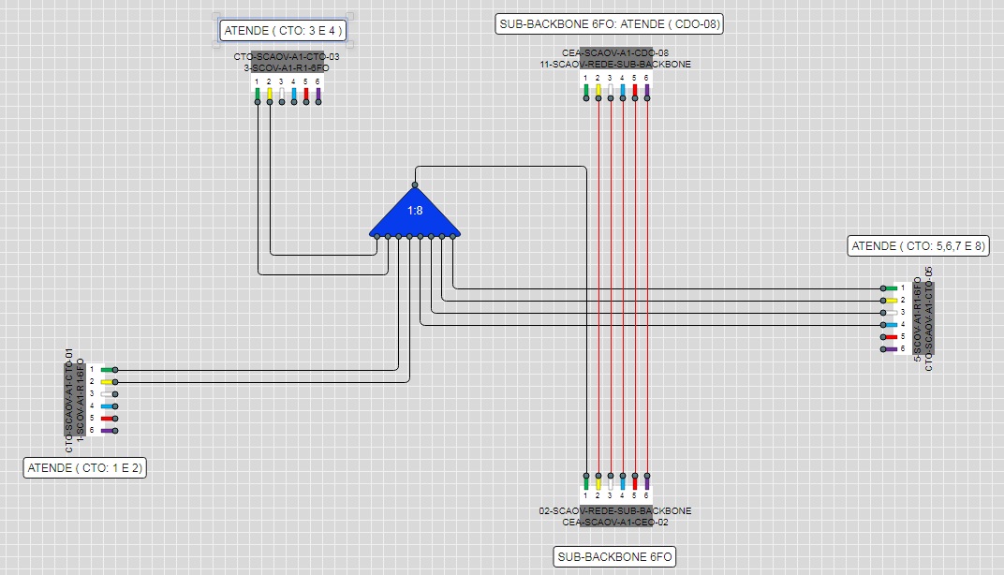Select green fiber 1 of the CTO-05 cable
The width and height of the screenshot is (1004, 575).
click(892, 288)
